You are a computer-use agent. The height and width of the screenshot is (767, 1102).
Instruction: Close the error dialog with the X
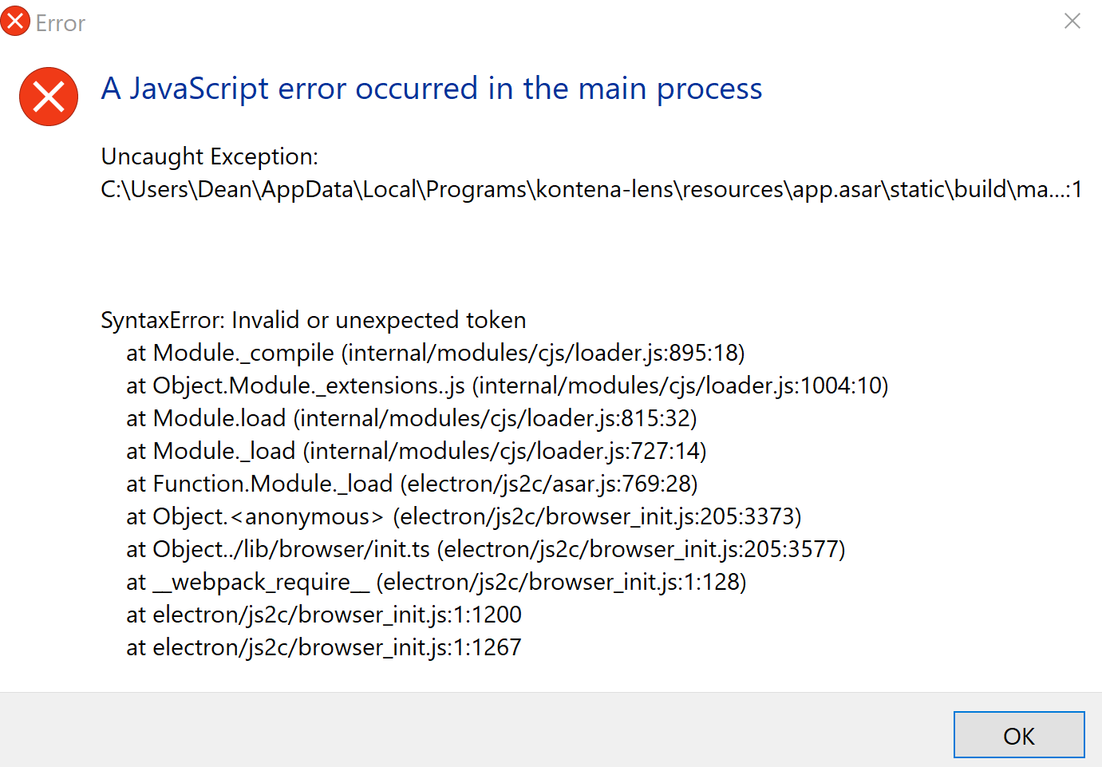[1072, 21]
